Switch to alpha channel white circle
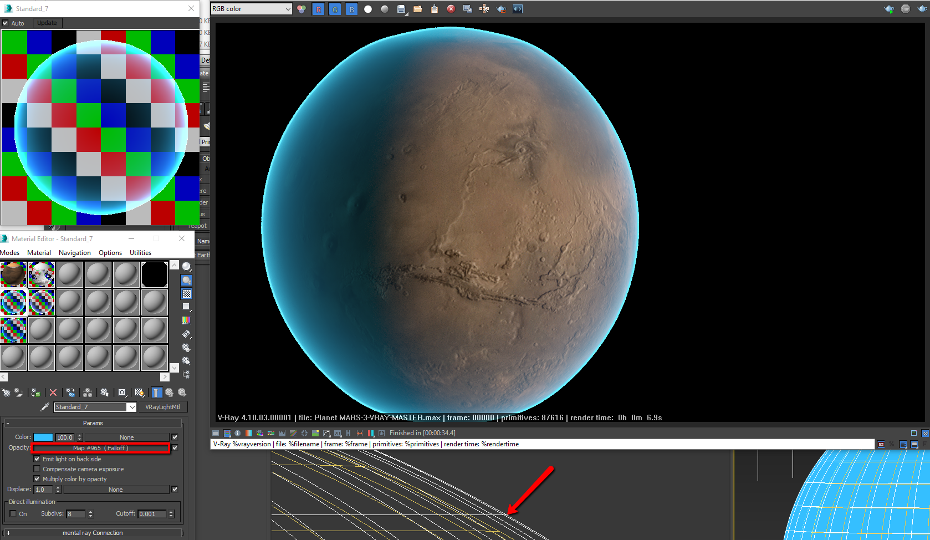 click(368, 9)
